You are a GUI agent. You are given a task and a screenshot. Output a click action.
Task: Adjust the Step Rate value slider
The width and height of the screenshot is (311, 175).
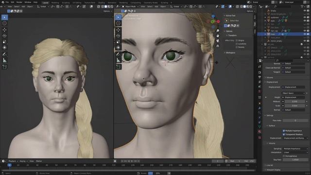click(x=295, y=159)
